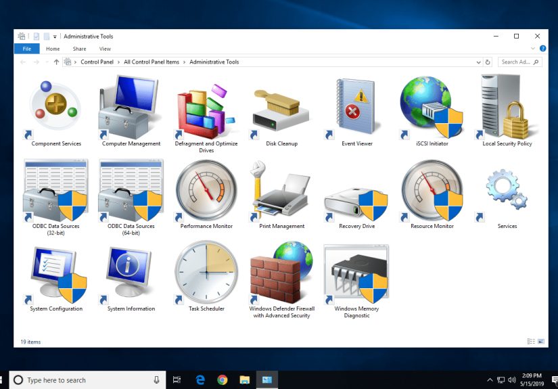The width and height of the screenshot is (558, 389).
Task: Select the Task Scheduler clock icon
Action: pos(206,273)
